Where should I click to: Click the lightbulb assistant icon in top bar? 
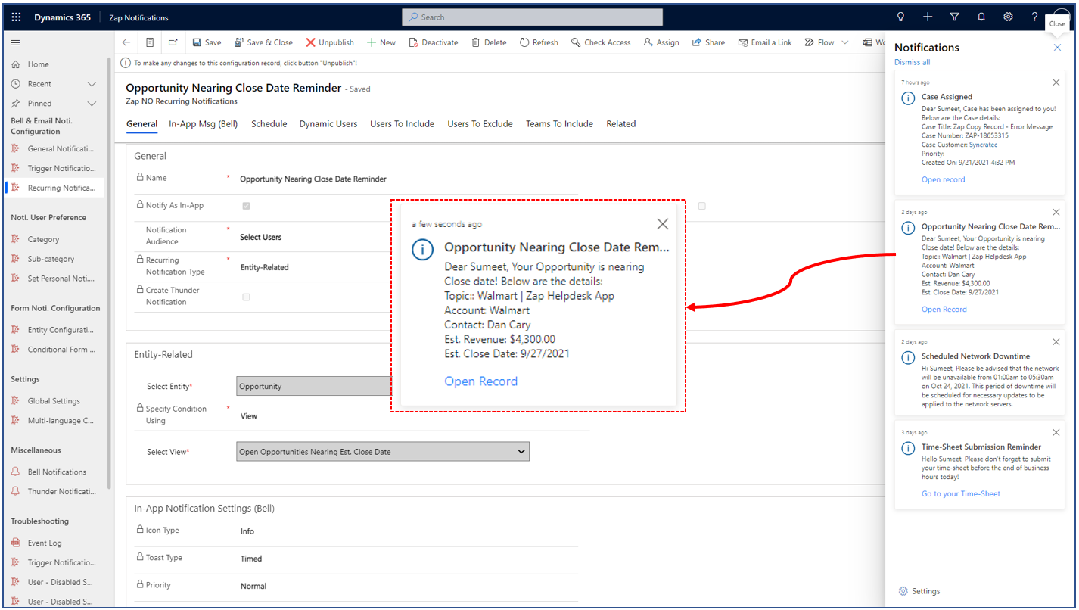(x=900, y=17)
